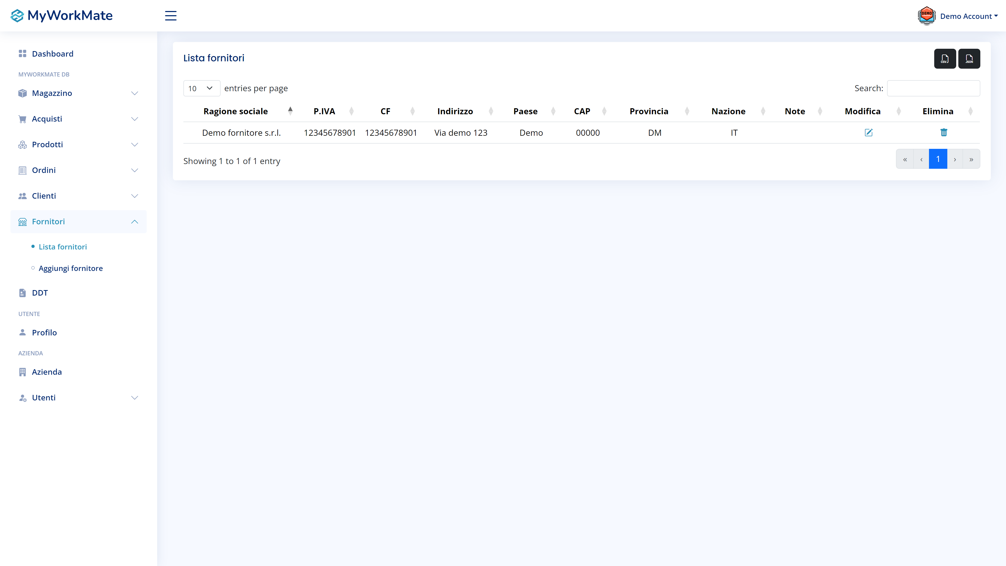The width and height of the screenshot is (1006, 566).
Task: Click the CSV export icon button
Action: 945,59
